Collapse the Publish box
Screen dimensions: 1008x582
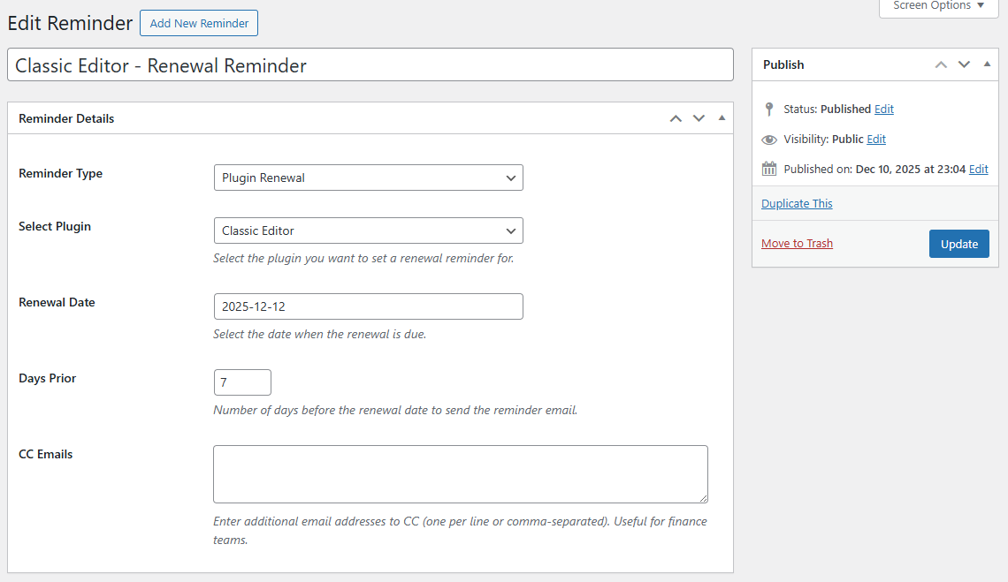click(988, 64)
